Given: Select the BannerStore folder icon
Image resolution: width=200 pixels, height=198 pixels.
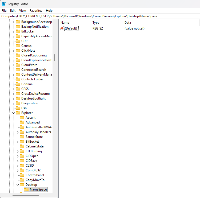Looking at the screenshot, I should (x=22, y=137).
